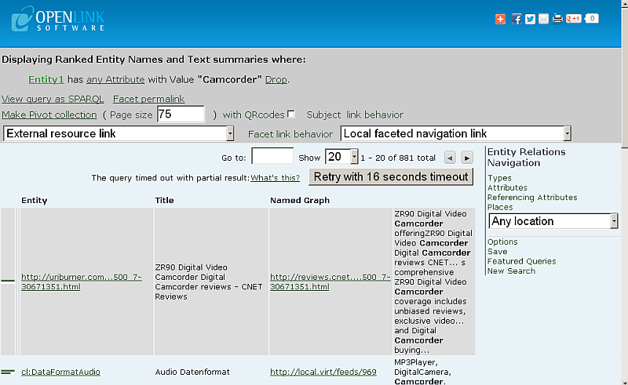Click the share count bubble
Image resolution: width=628 pixels, height=385 pixels.
[592, 18]
